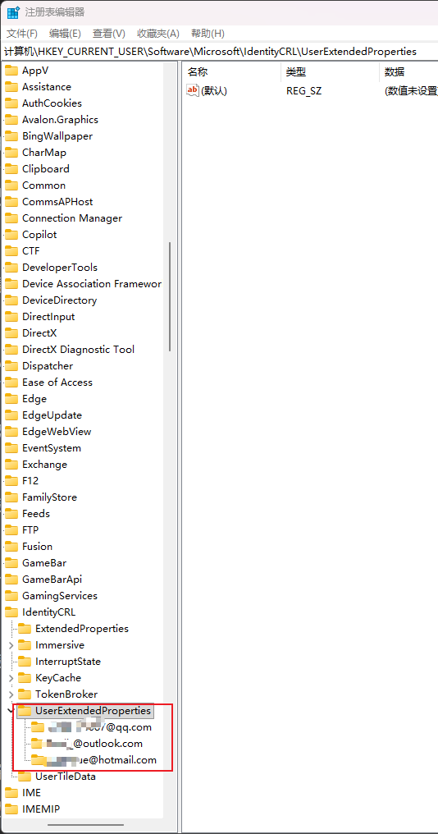The image size is (438, 834).
Task: Click the tree pane vertical scrollbar
Action: (170, 296)
